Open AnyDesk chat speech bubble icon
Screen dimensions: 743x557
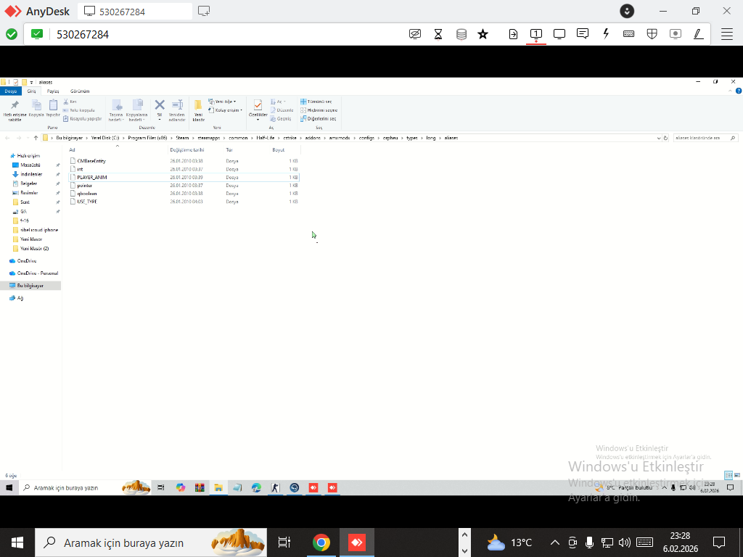click(583, 33)
